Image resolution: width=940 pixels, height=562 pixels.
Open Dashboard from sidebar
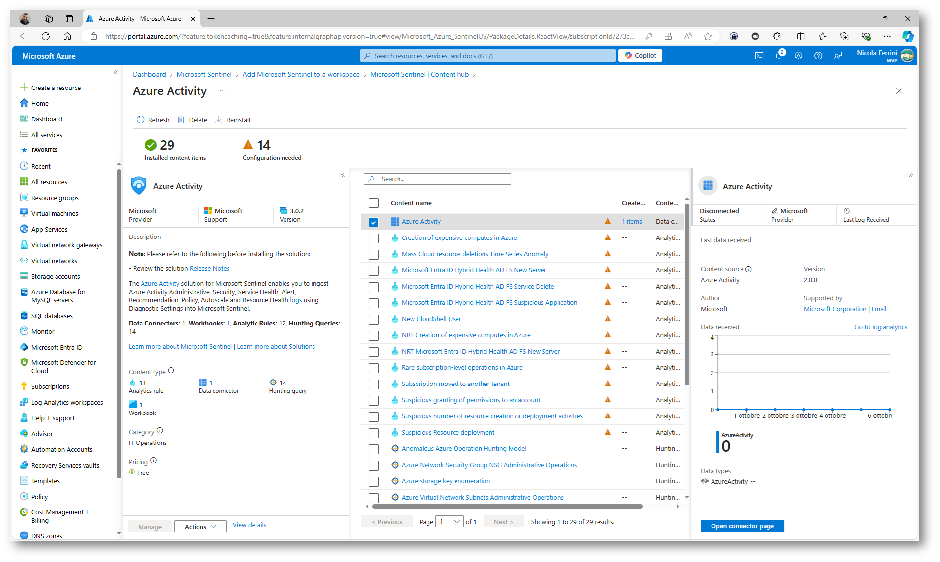tap(41, 119)
